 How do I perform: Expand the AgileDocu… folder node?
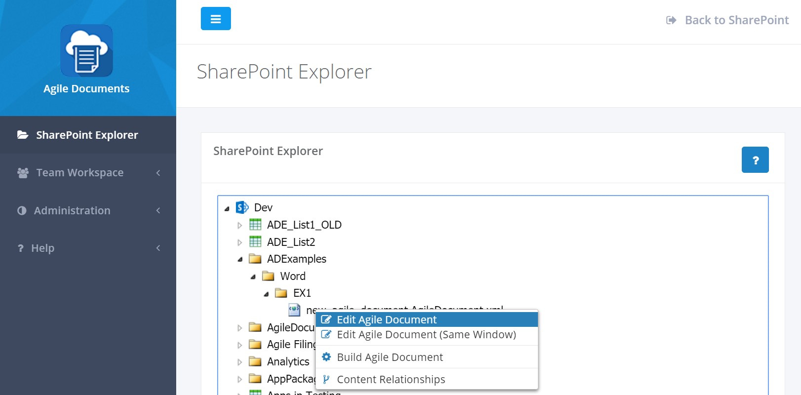240,328
